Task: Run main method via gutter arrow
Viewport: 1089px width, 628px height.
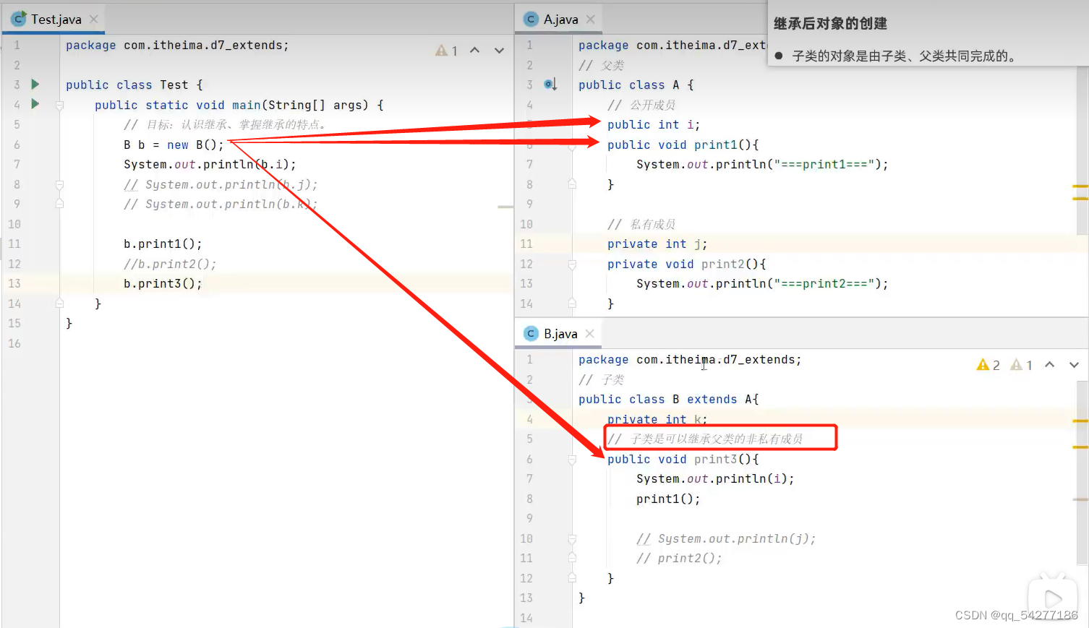Action: click(35, 104)
